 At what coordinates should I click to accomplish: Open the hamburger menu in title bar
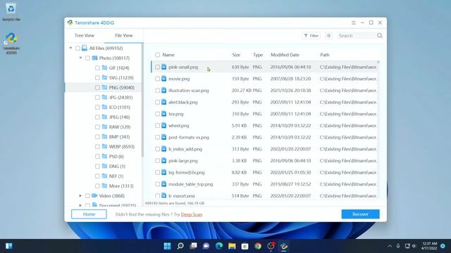click(x=354, y=22)
